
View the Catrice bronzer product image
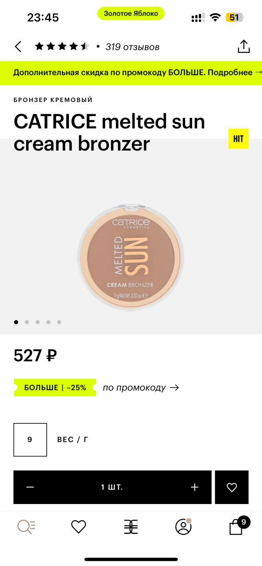(x=130, y=256)
